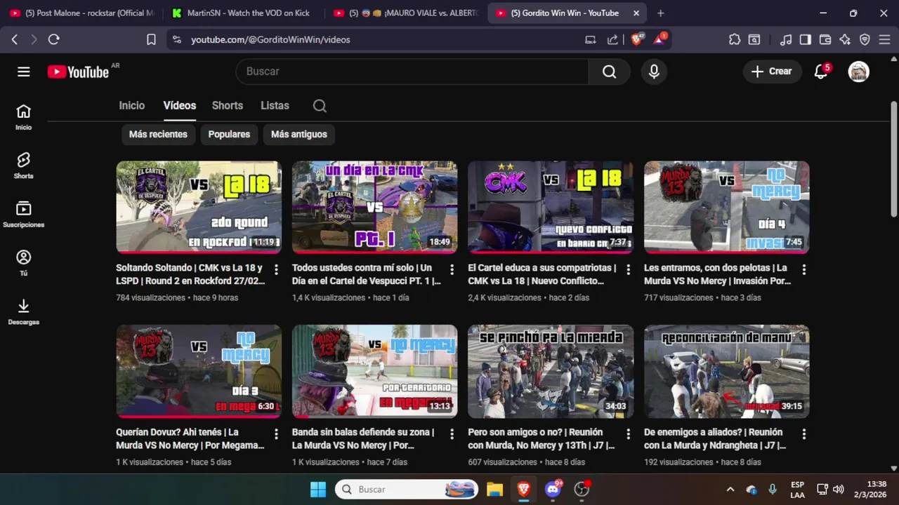Screen dimensions: 899x505
Task: Click the browser address bar URL
Action: coord(270,39)
